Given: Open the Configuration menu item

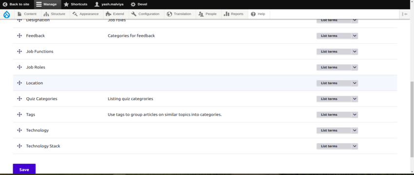Looking at the screenshot, I should click(x=146, y=14).
